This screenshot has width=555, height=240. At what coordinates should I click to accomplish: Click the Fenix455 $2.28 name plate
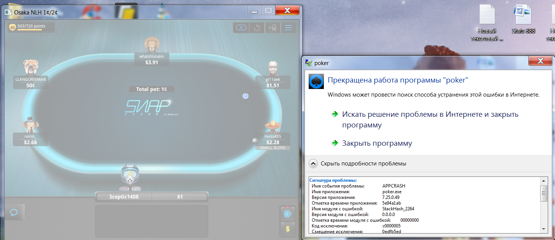[273, 139]
